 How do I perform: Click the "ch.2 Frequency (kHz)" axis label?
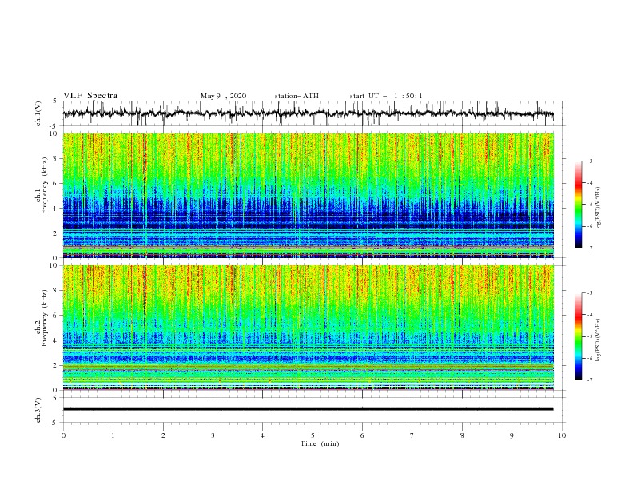tap(42, 318)
